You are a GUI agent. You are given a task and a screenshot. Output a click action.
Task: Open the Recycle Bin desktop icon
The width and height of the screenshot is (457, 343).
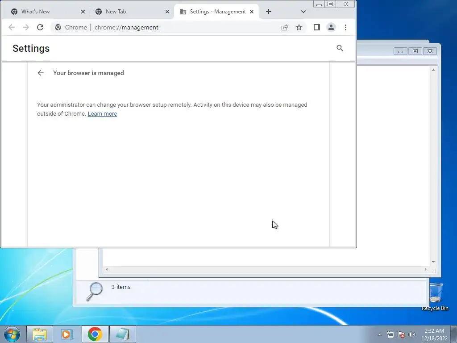[435, 297]
